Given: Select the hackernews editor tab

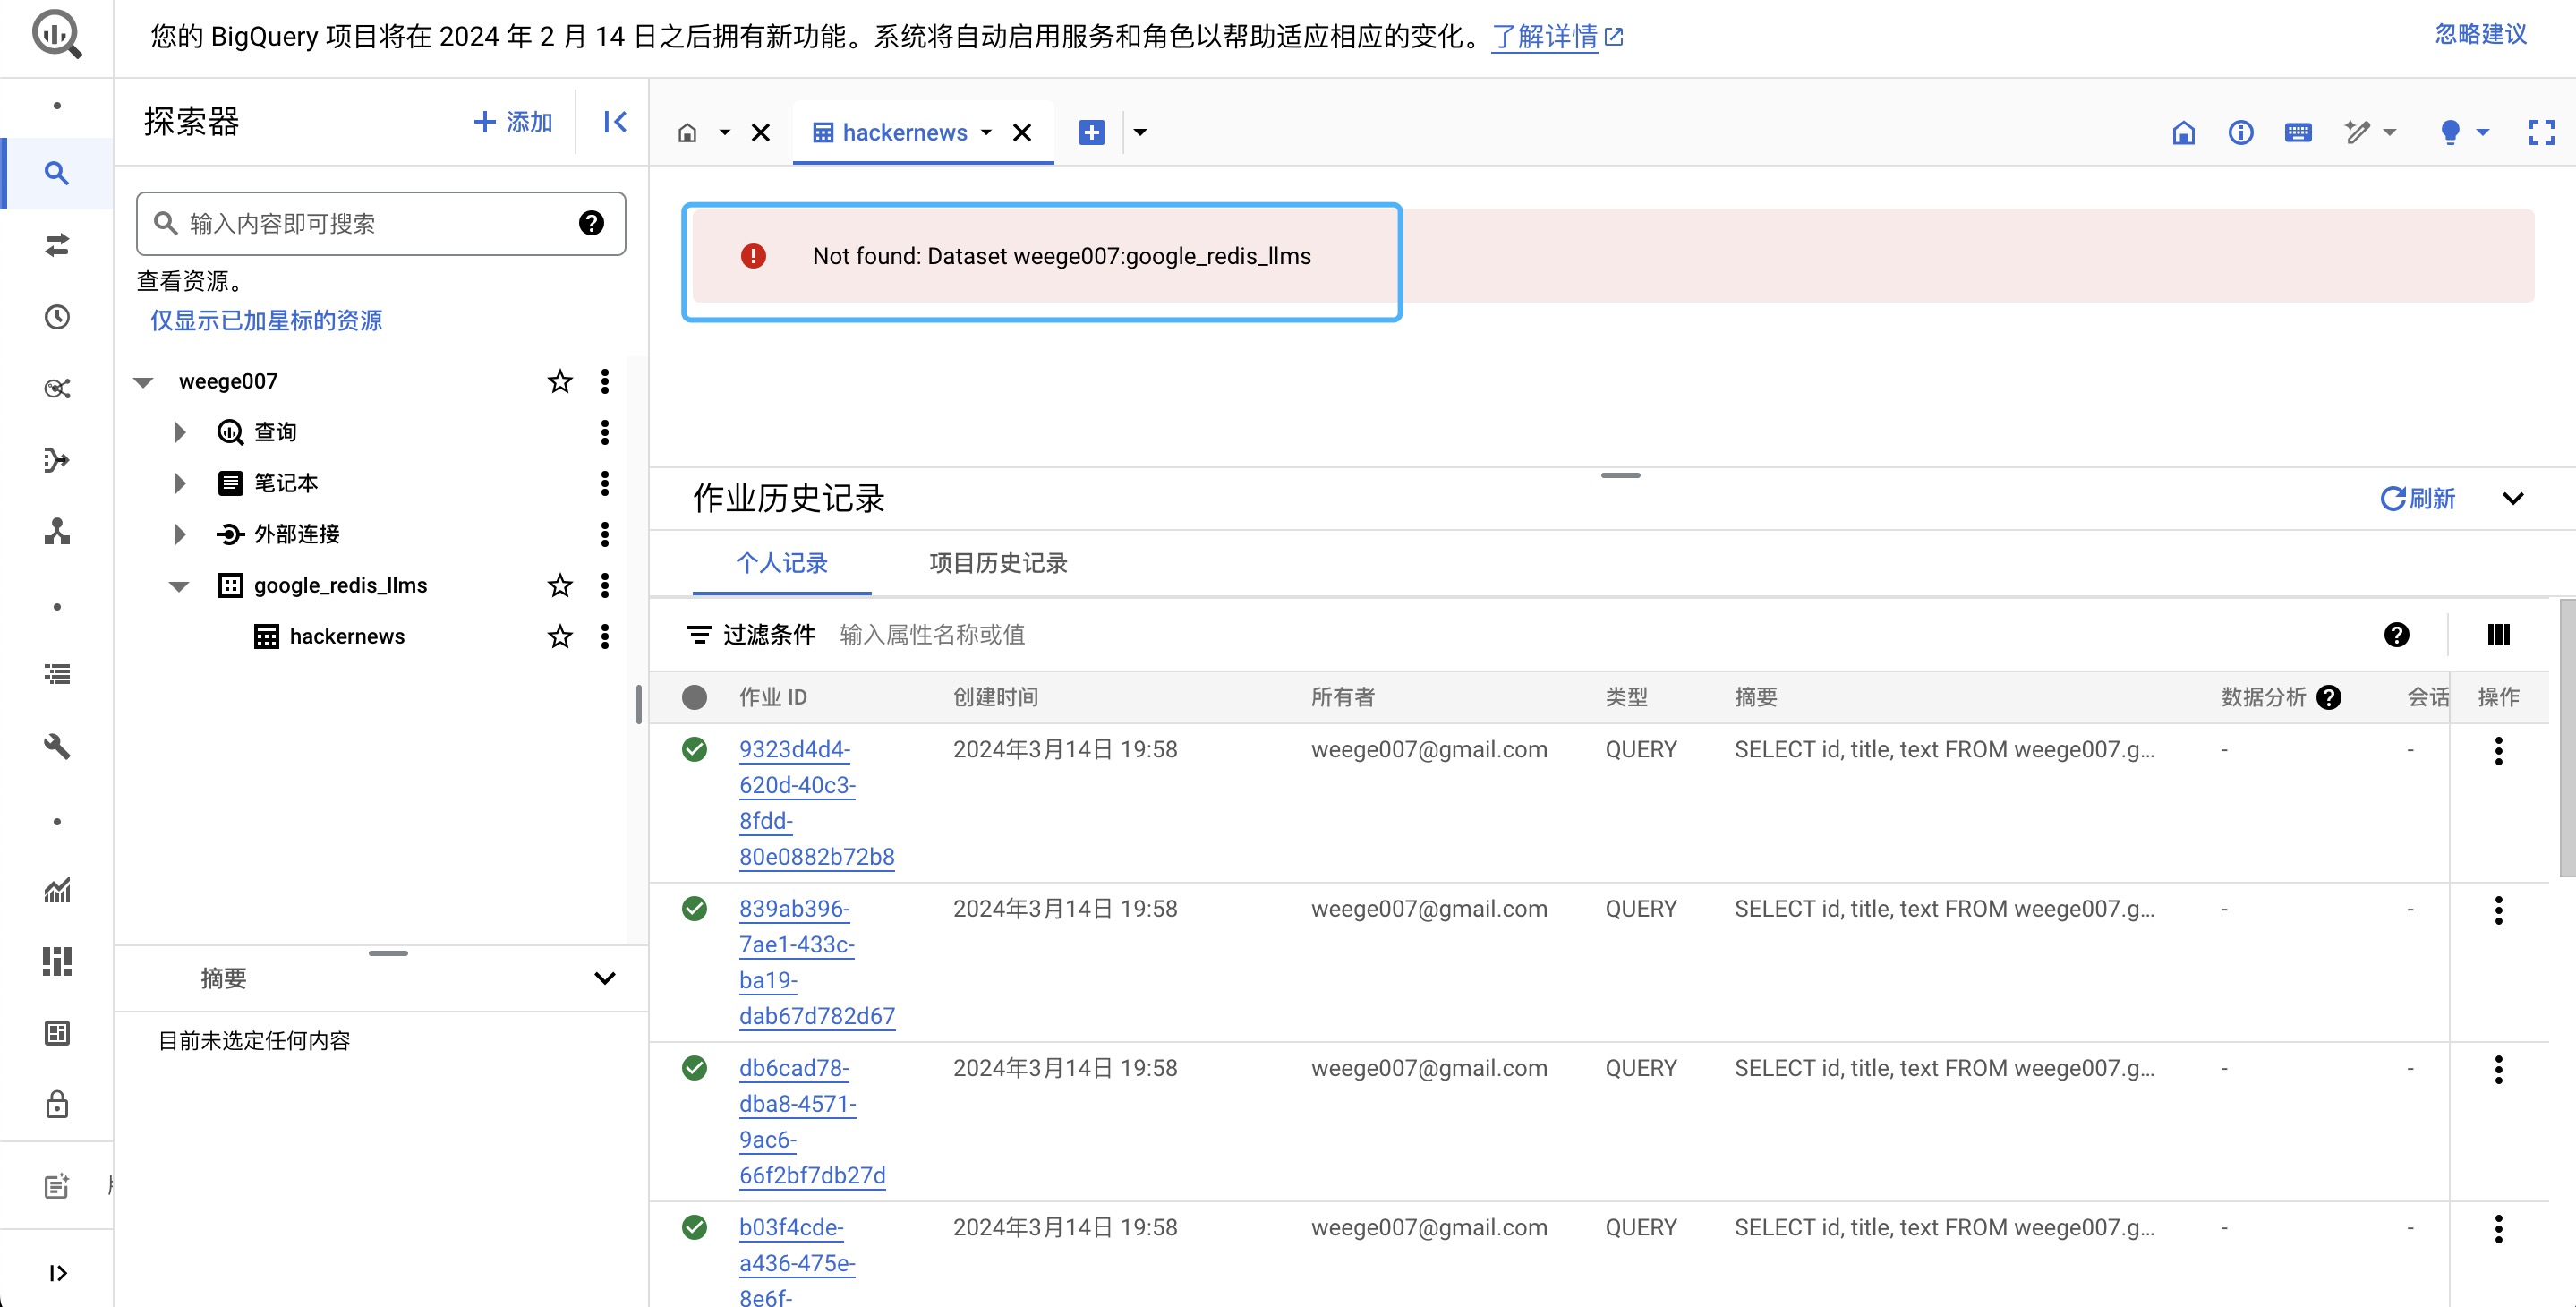Looking at the screenshot, I should coord(903,132).
